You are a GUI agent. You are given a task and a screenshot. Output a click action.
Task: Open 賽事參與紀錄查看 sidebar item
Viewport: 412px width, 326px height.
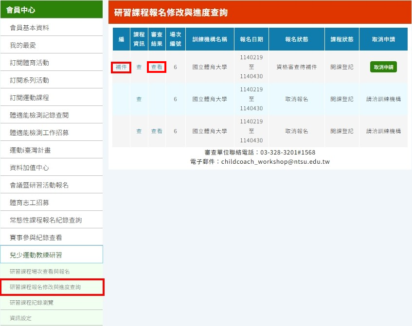pos(52,238)
